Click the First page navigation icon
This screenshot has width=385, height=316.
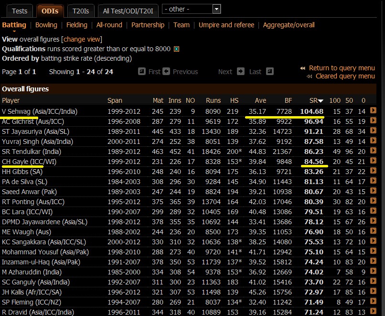click(142, 71)
